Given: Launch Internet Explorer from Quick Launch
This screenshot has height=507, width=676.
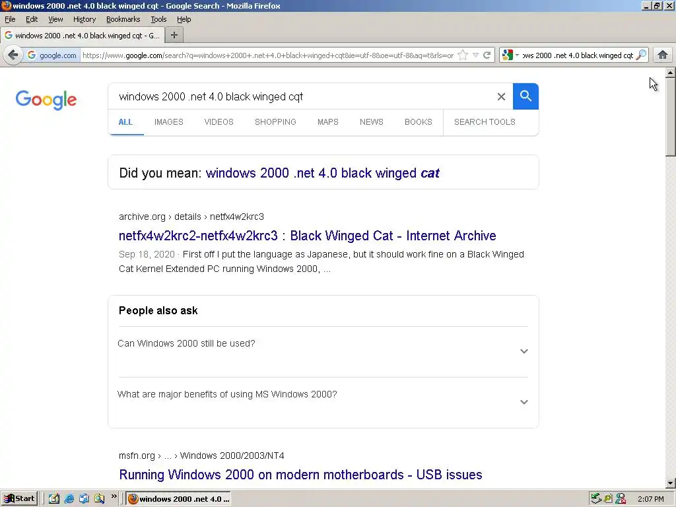Looking at the screenshot, I should point(69,499).
